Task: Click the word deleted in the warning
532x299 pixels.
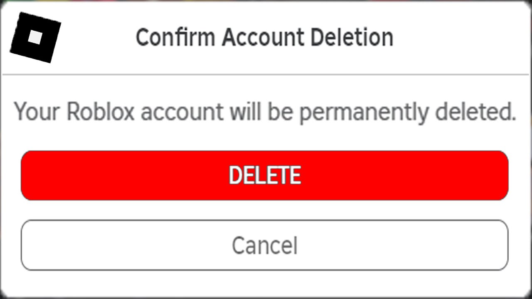Action: (x=474, y=111)
